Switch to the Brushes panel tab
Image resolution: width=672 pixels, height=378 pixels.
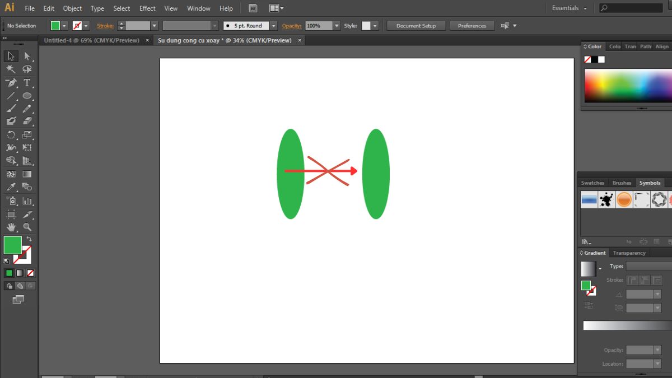point(622,183)
